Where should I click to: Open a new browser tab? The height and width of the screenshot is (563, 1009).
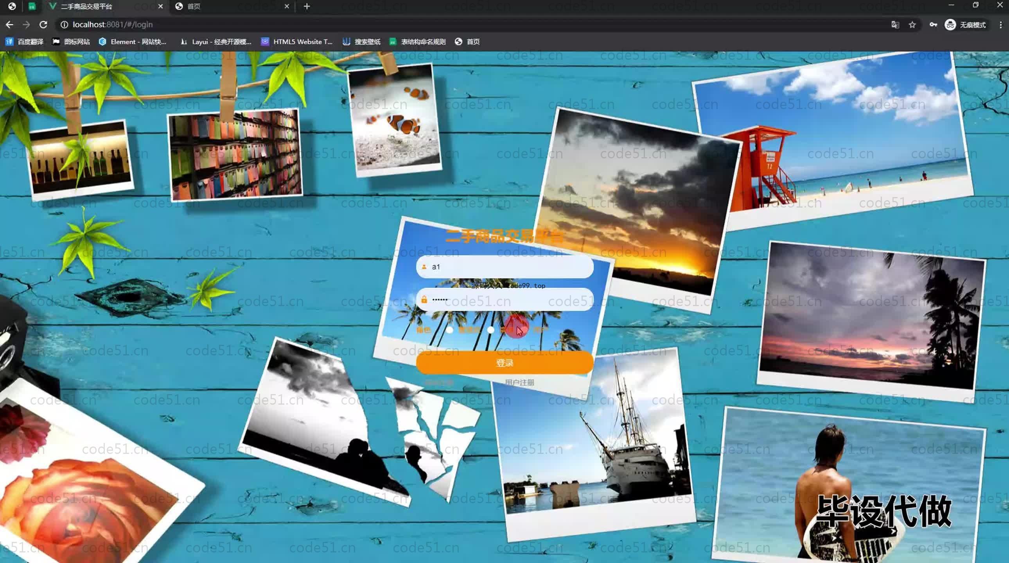coord(307,6)
